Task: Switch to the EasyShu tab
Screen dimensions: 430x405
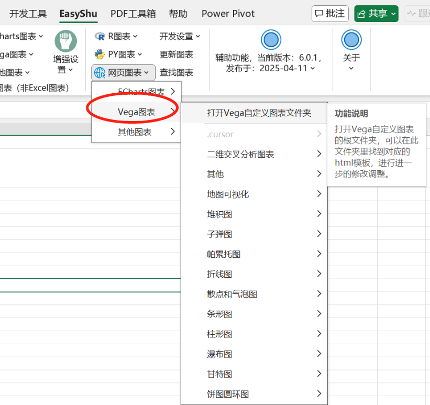Action: pos(78,14)
